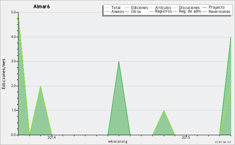Click the 5.0 y-axis value
The height and width of the screenshot is (145, 235).
pyautogui.click(x=13, y=12)
